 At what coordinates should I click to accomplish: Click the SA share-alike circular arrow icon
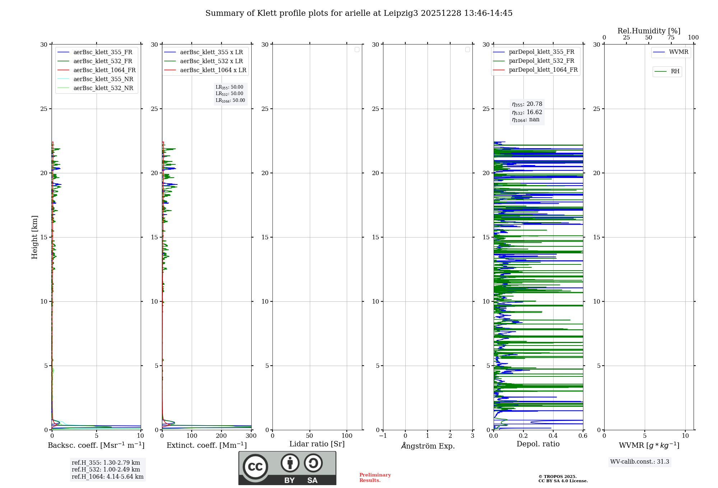point(313,463)
